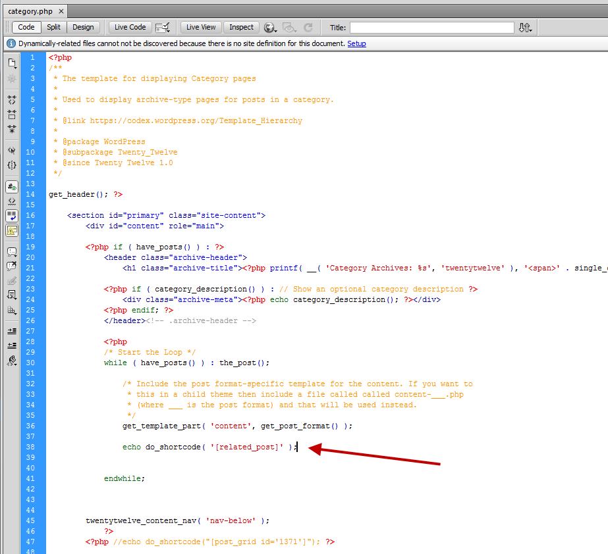Select Parent Tag icon

12,150
